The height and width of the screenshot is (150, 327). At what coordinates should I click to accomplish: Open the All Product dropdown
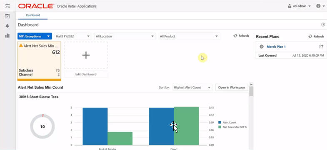pyautogui.click(x=189, y=36)
